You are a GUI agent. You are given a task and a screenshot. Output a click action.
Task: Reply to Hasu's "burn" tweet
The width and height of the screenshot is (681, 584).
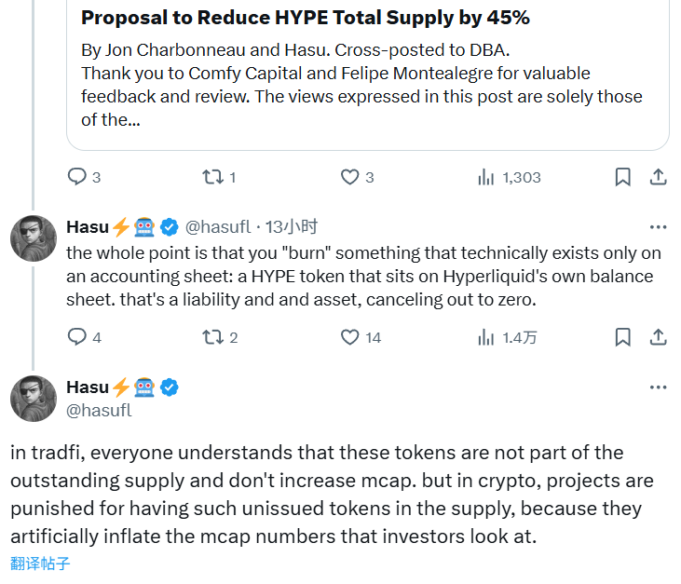click(x=77, y=337)
